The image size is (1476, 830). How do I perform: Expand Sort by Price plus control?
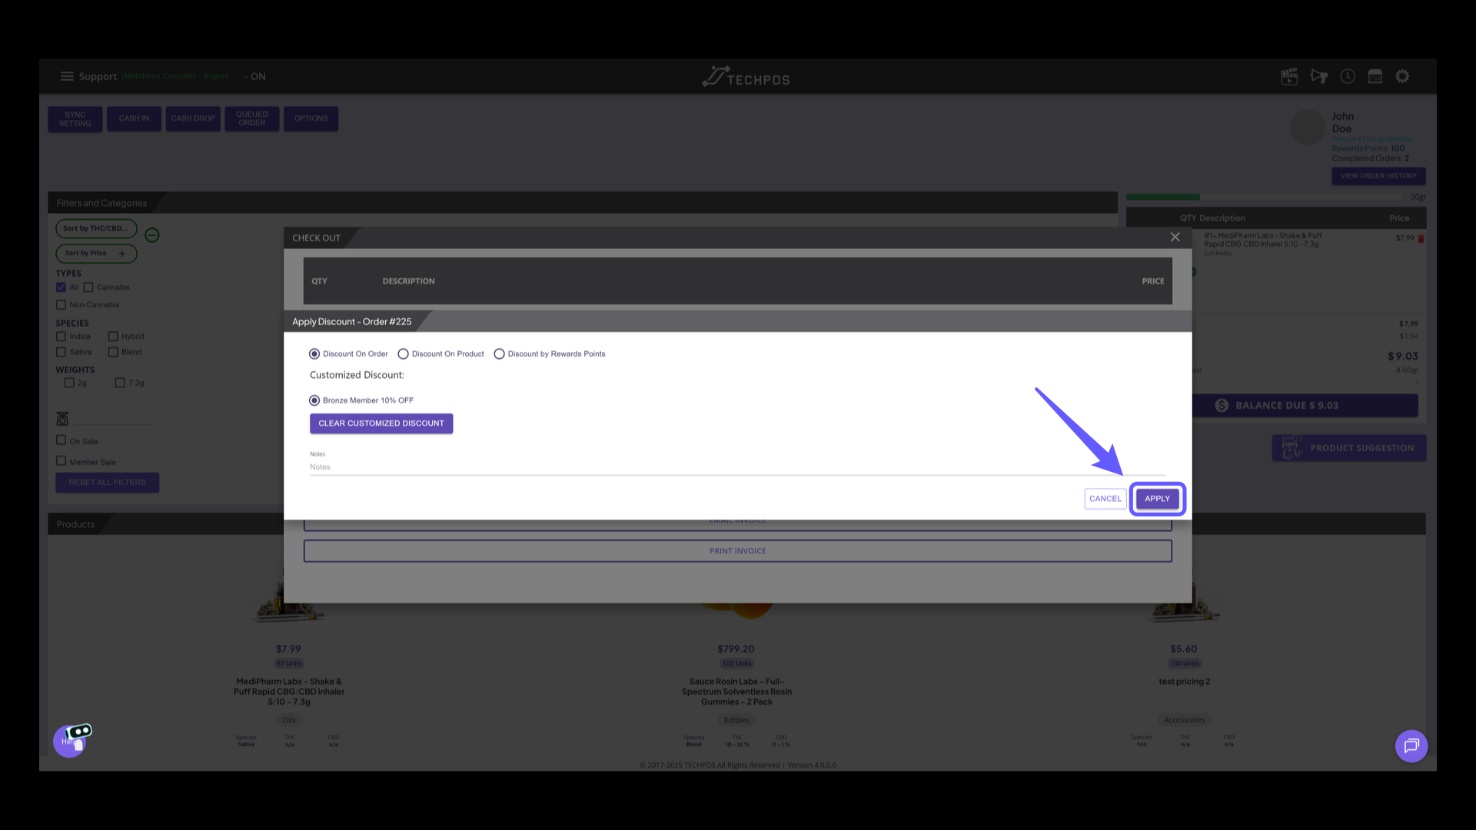tap(121, 254)
